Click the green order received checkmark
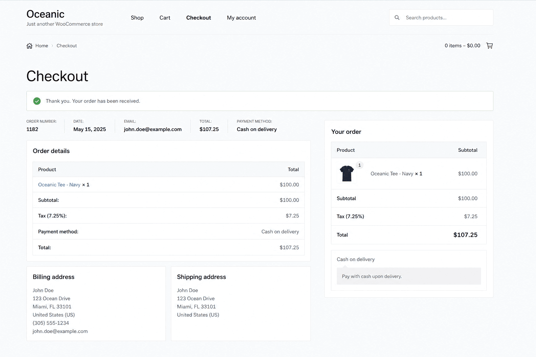The image size is (536, 357). [x=37, y=101]
